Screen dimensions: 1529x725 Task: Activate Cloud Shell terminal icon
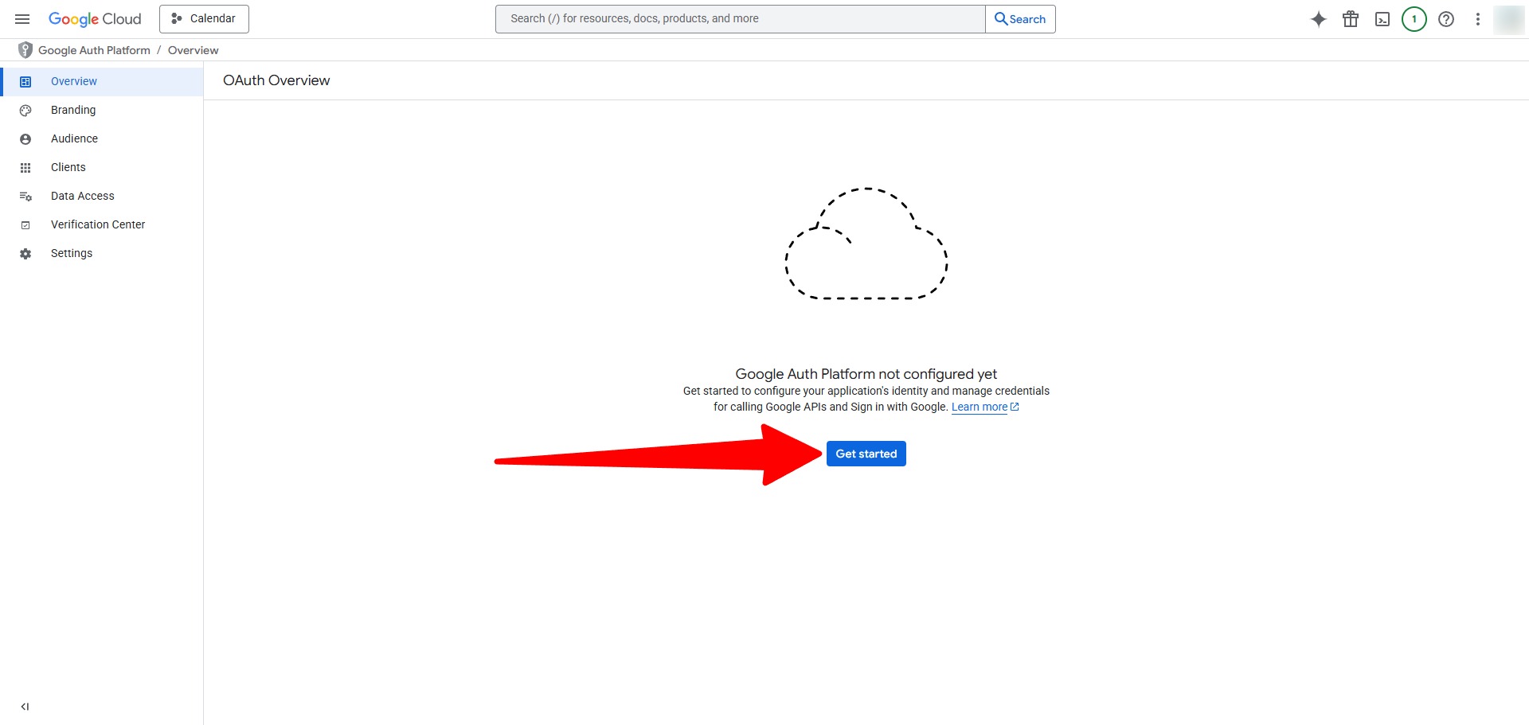1382,19
